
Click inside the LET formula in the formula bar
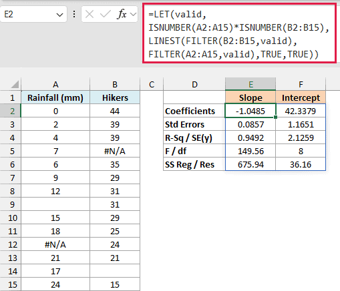(x=239, y=33)
